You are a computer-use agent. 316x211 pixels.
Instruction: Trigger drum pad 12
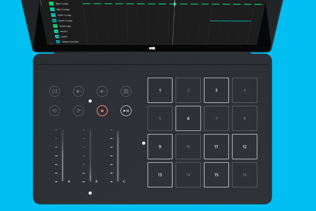pos(245,147)
